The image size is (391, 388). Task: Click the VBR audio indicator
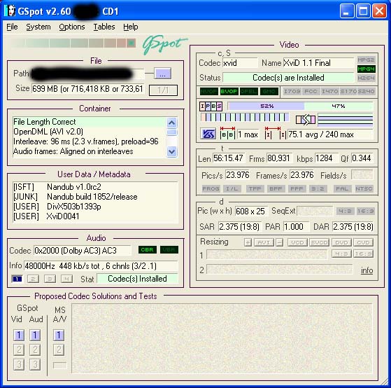169,250
